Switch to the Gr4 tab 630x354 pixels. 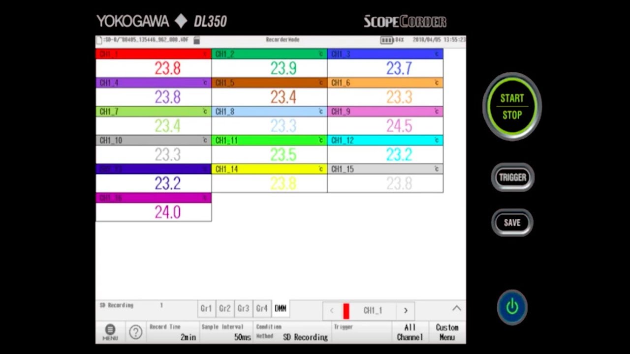click(262, 309)
